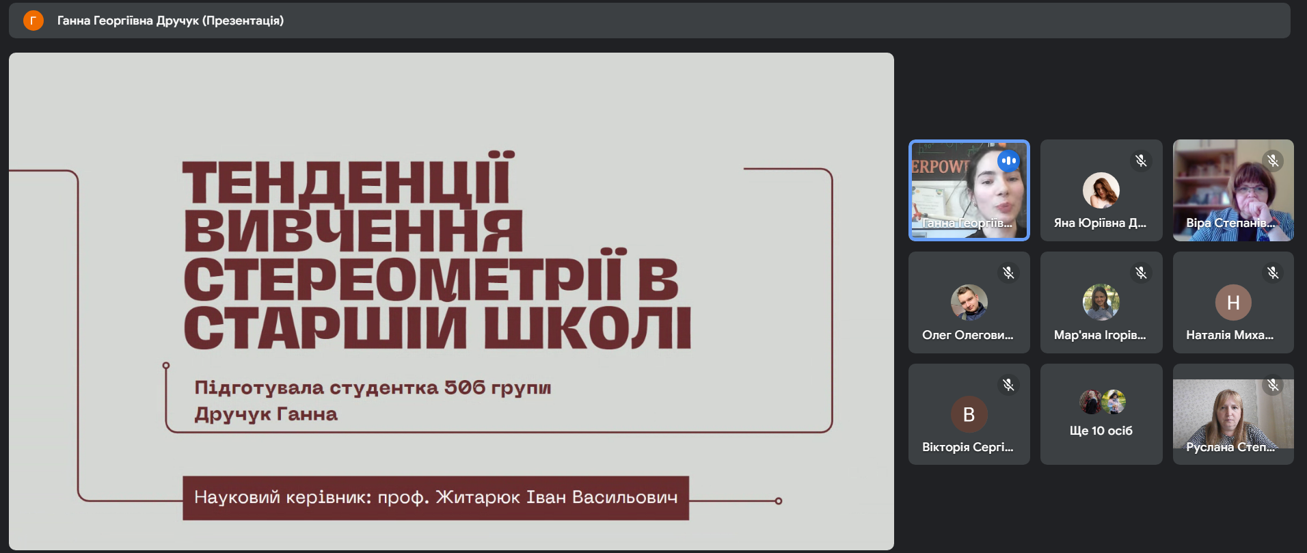Open Олег Олегови... participant tile
This screenshot has width=1307, height=553.
point(969,302)
